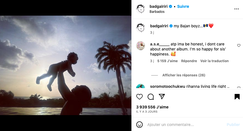Toggle the saved bookmark icon
Viewport: 243px width, 131px height.
[237, 97]
